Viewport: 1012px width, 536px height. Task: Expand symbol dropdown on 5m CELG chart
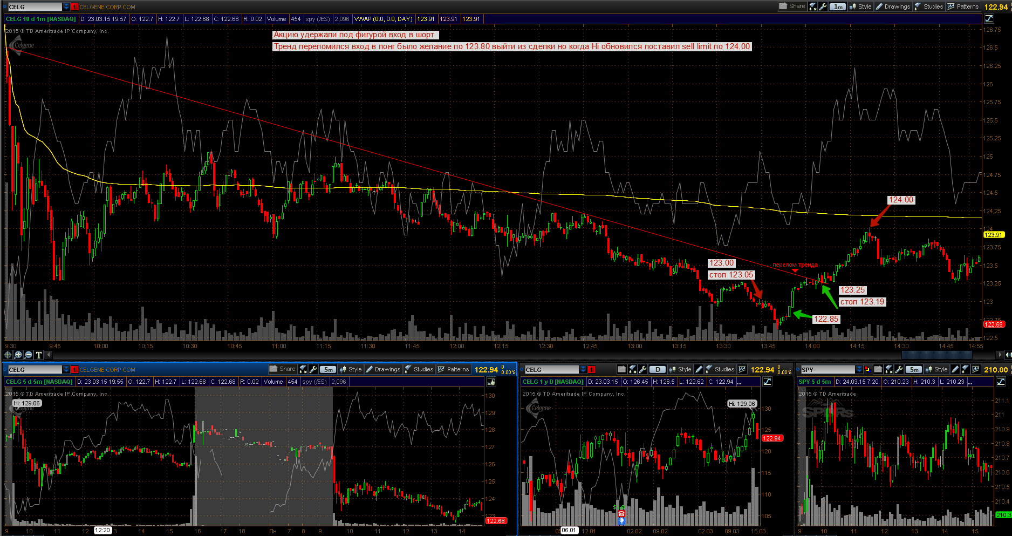[66, 370]
